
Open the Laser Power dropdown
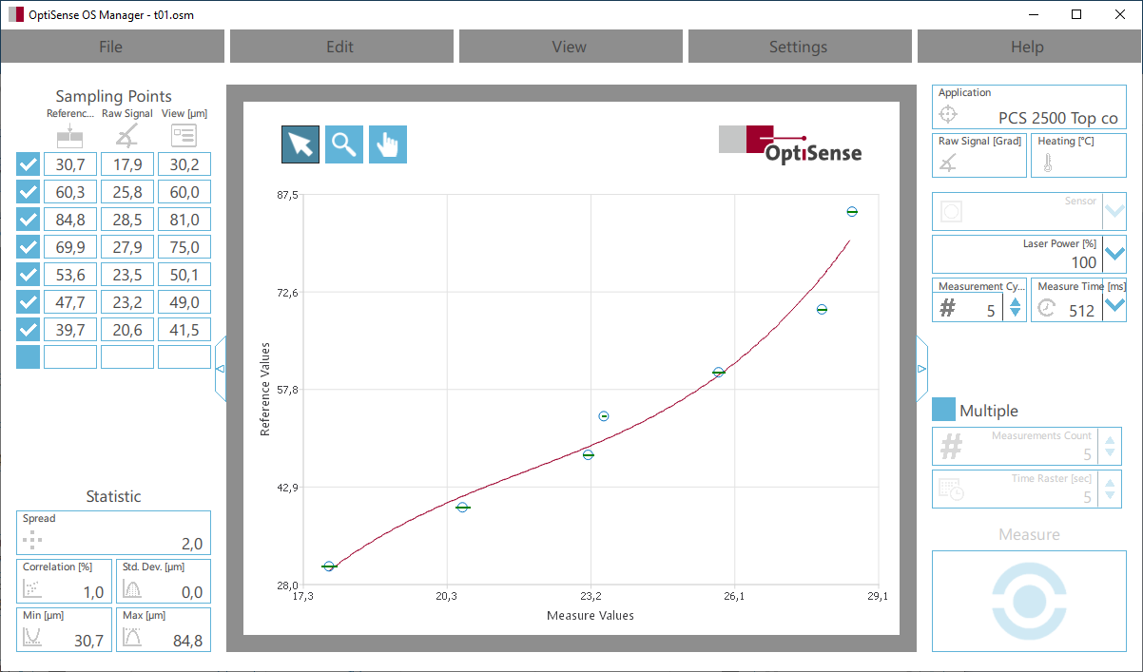pyautogui.click(x=1114, y=255)
